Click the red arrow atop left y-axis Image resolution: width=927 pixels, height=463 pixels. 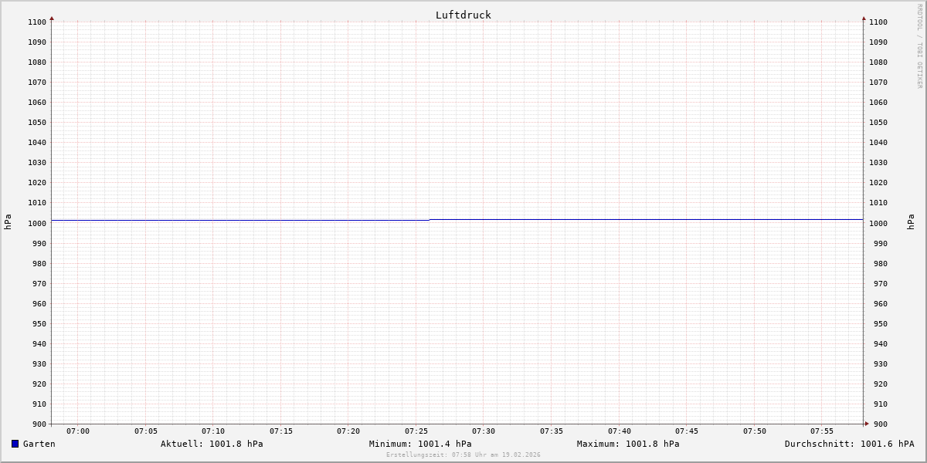[52, 18]
